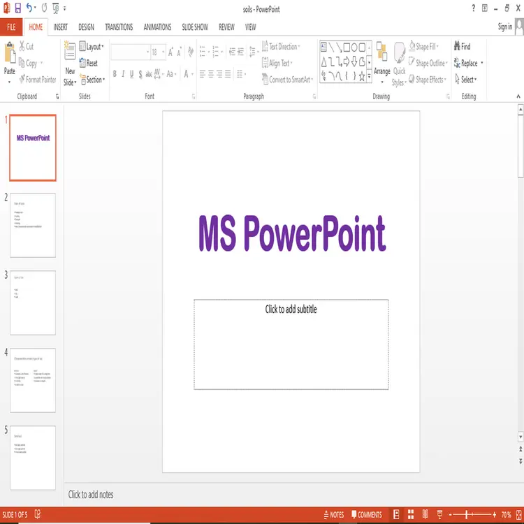524x524 pixels.
Task: Click the Reset button in Slides group
Action: (x=91, y=63)
